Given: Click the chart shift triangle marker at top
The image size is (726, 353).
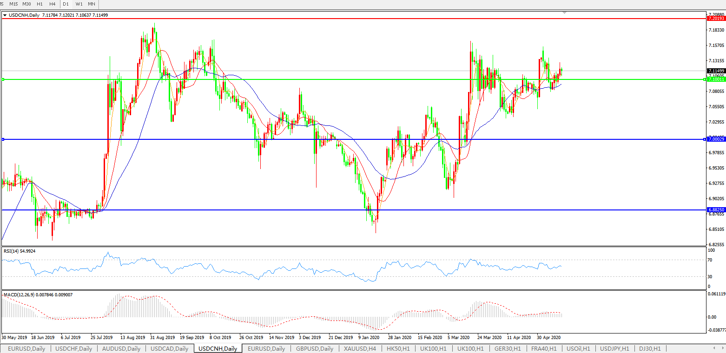Looking at the screenshot, I should pos(564,13).
